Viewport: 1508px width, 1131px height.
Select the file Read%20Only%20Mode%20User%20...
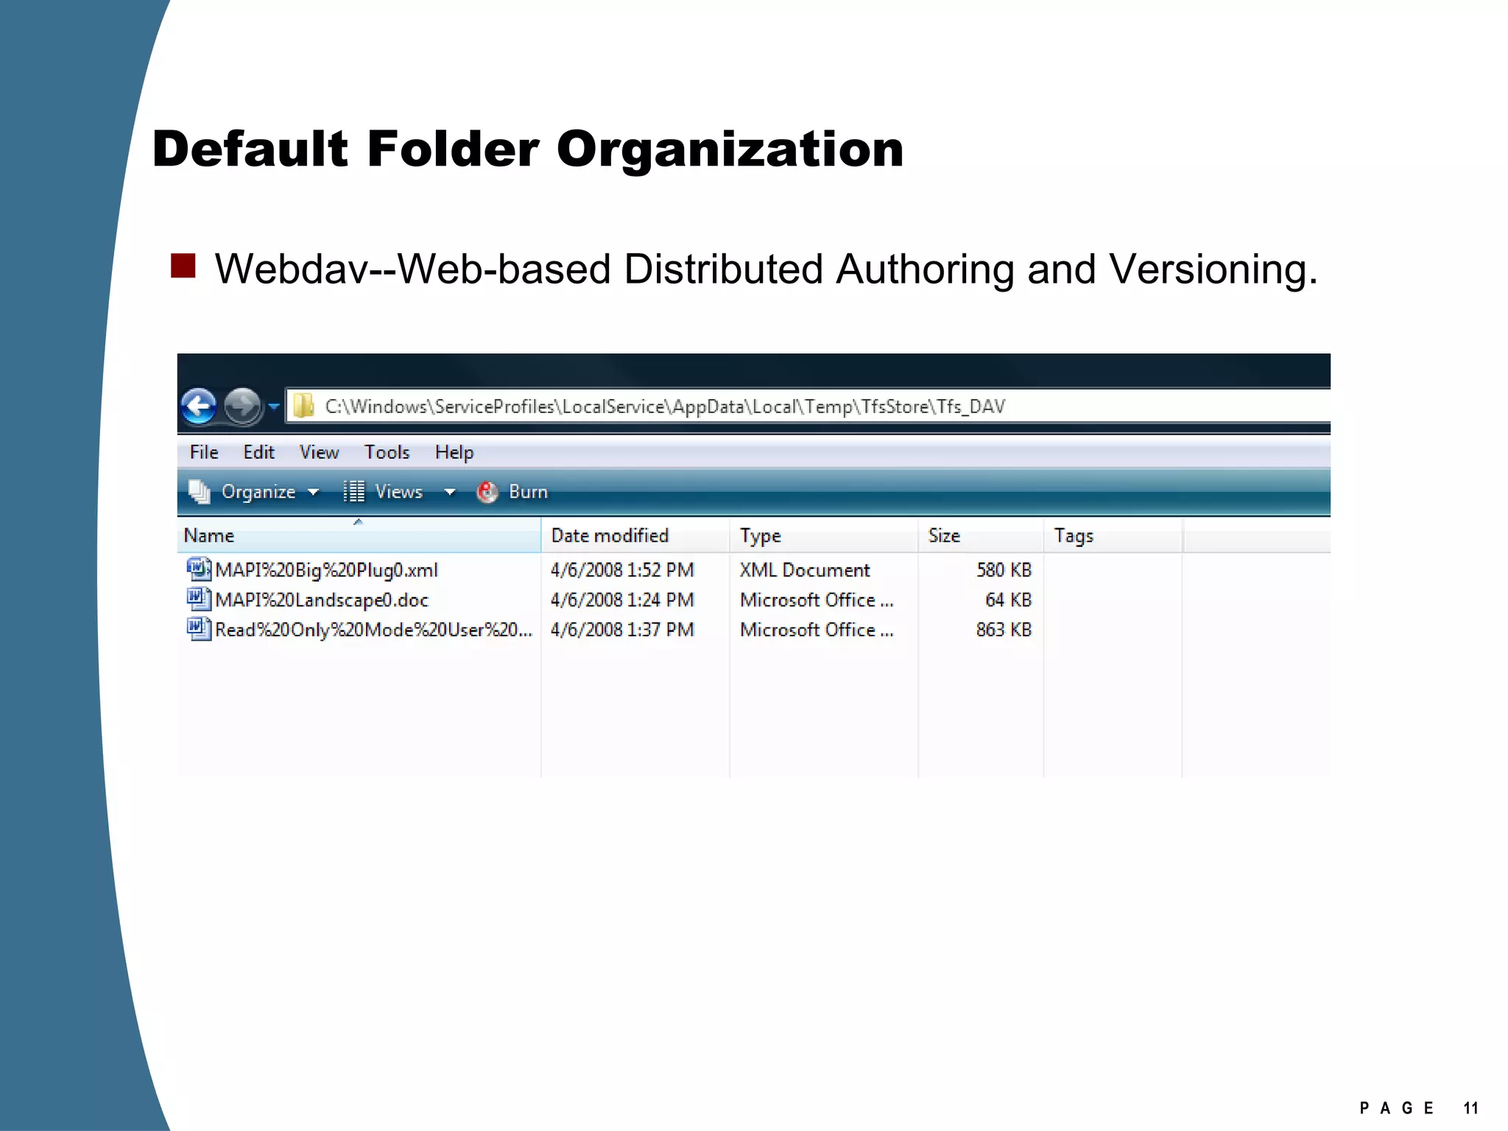(x=373, y=630)
